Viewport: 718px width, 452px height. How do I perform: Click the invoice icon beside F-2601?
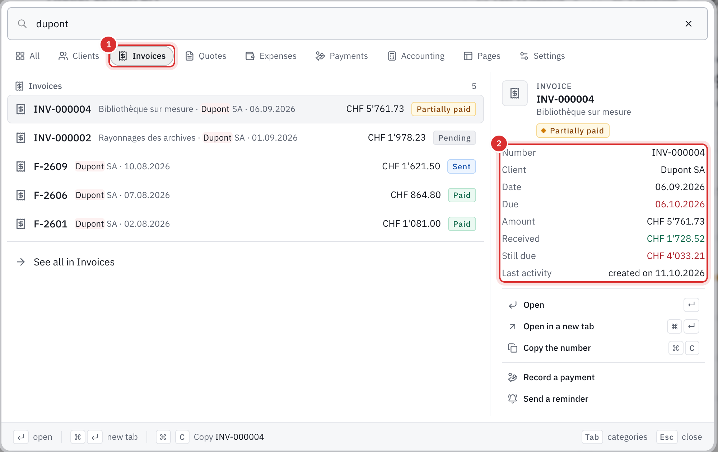pyautogui.click(x=21, y=224)
